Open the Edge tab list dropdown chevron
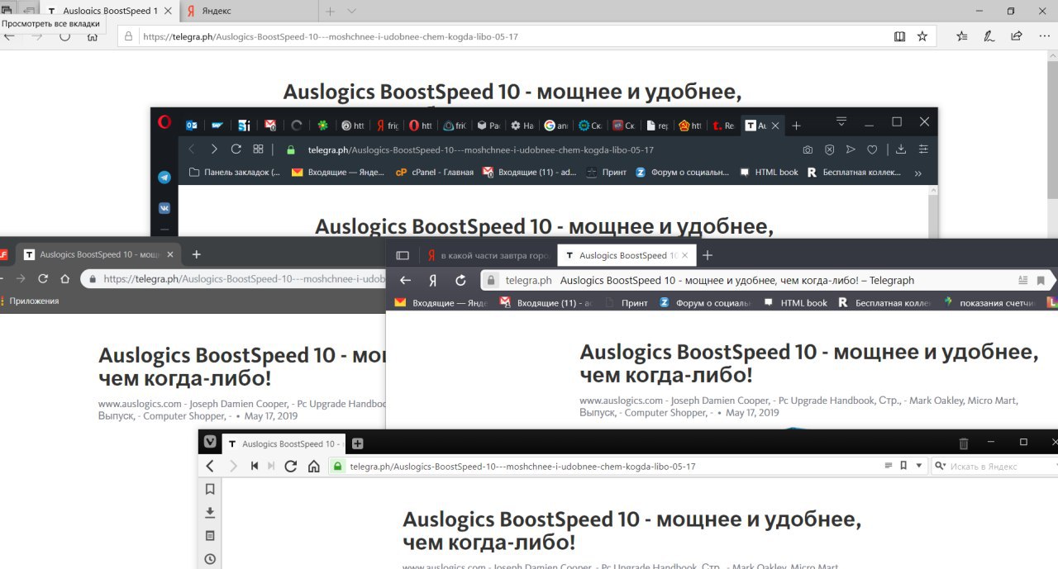 point(351,12)
